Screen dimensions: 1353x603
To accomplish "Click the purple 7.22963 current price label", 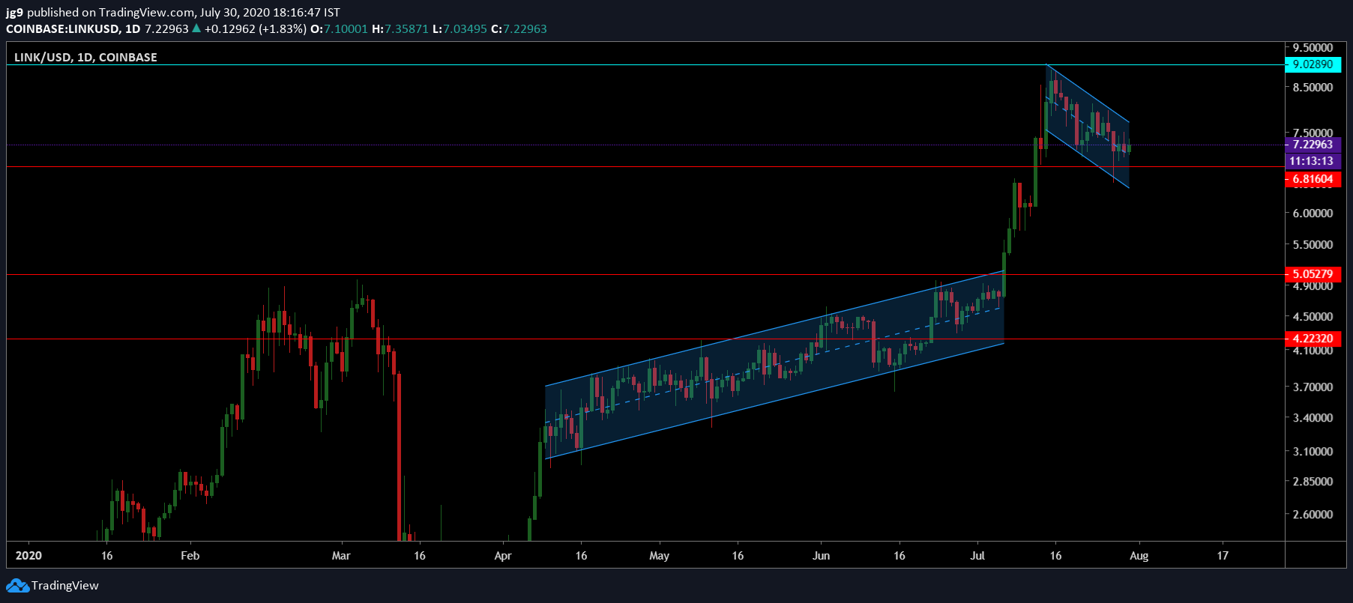I will (x=1313, y=145).
